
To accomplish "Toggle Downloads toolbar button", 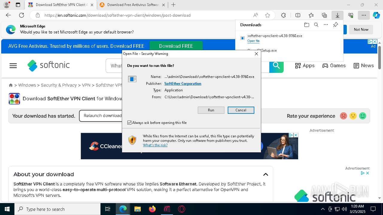I will [337, 15].
